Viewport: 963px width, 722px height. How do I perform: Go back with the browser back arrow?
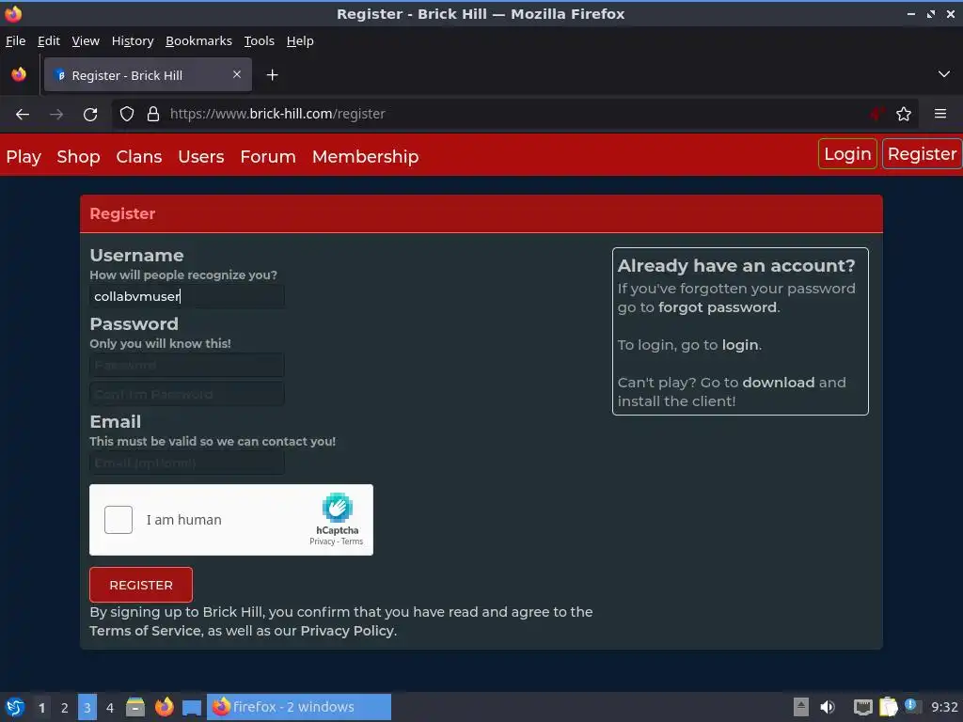pyautogui.click(x=23, y=114)
